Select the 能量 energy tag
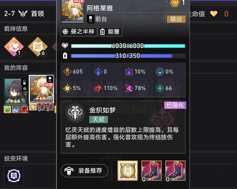The height and width of the screenshot is (189, 237). tap(110, 32)
